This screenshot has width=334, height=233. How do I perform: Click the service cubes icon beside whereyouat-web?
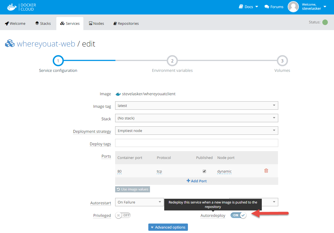10,44
